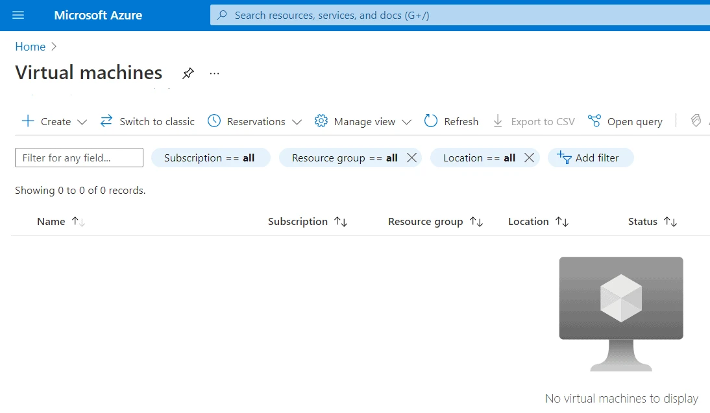
Task: Toggle sort order on the Status column
Action: tap(671, 221)
